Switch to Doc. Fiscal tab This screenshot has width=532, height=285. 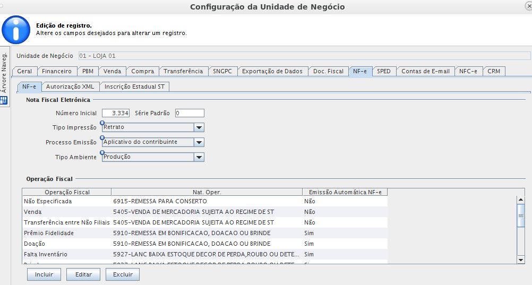pos(329,71)
